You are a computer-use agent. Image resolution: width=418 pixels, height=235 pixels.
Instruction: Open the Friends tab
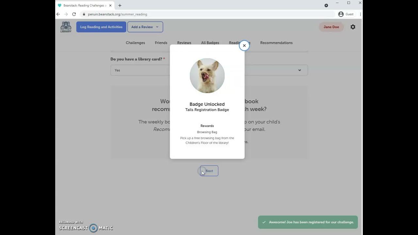coord(161,43)
